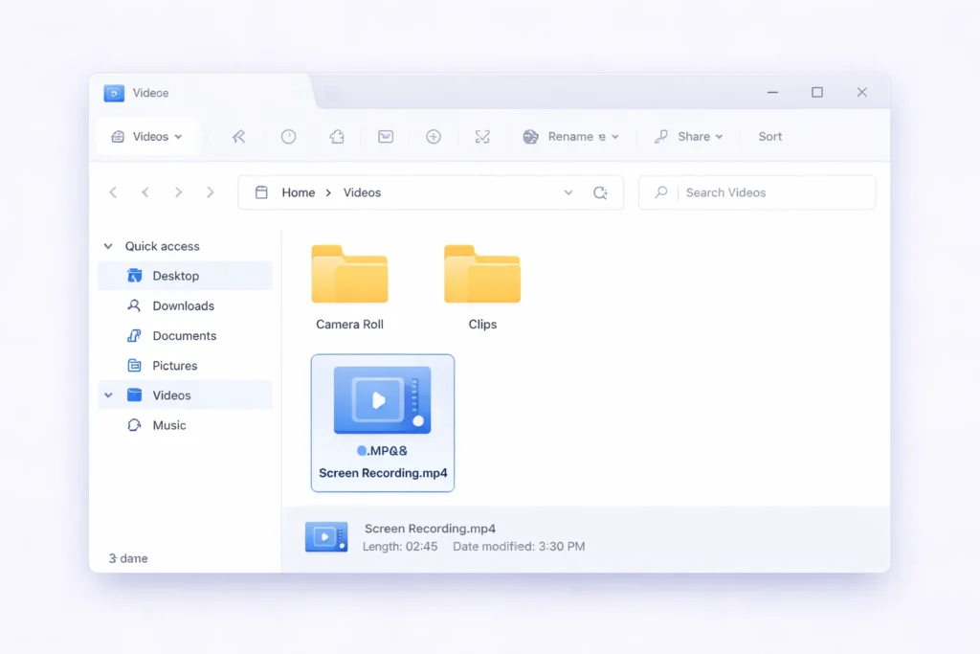Viewport: 980px width, 654px height.
Task: Open the Sort menu
Action: (x=769, y=136)
